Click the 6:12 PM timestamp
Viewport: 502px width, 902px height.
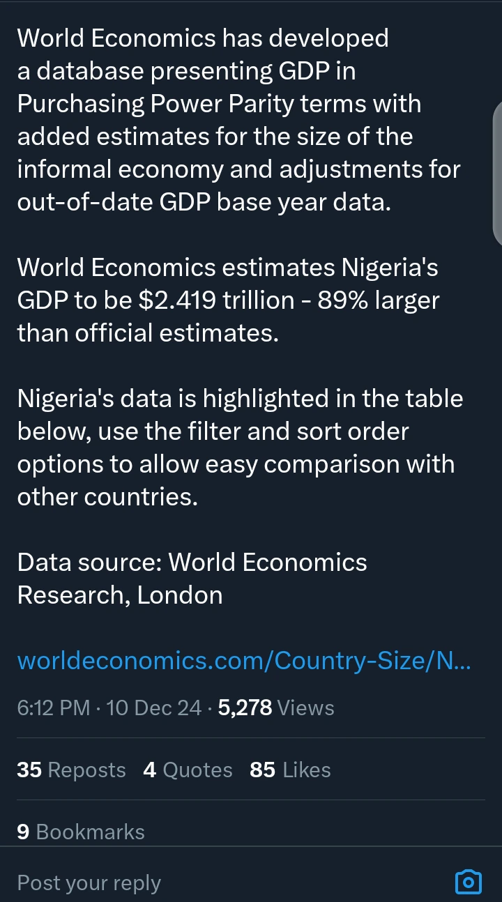coord(54,708)
